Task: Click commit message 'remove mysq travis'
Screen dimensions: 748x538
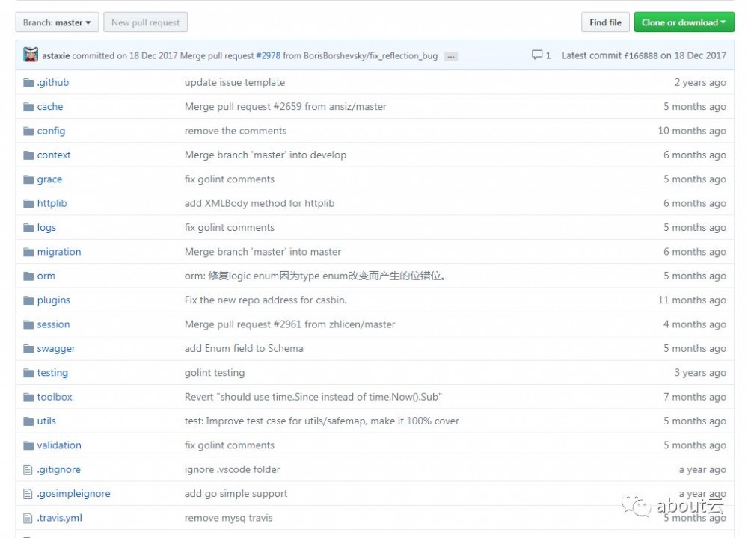Action: click(x=228, y=518)
